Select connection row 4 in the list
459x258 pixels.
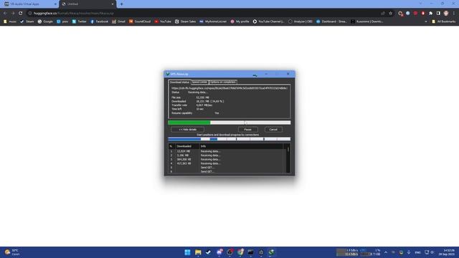226,163
